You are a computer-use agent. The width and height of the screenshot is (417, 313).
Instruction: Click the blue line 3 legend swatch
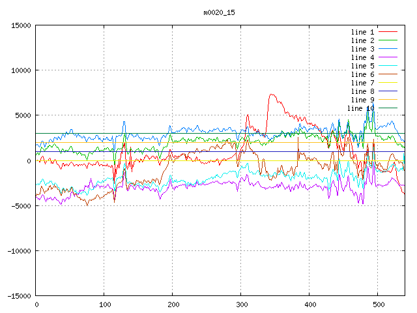(388, 49)
